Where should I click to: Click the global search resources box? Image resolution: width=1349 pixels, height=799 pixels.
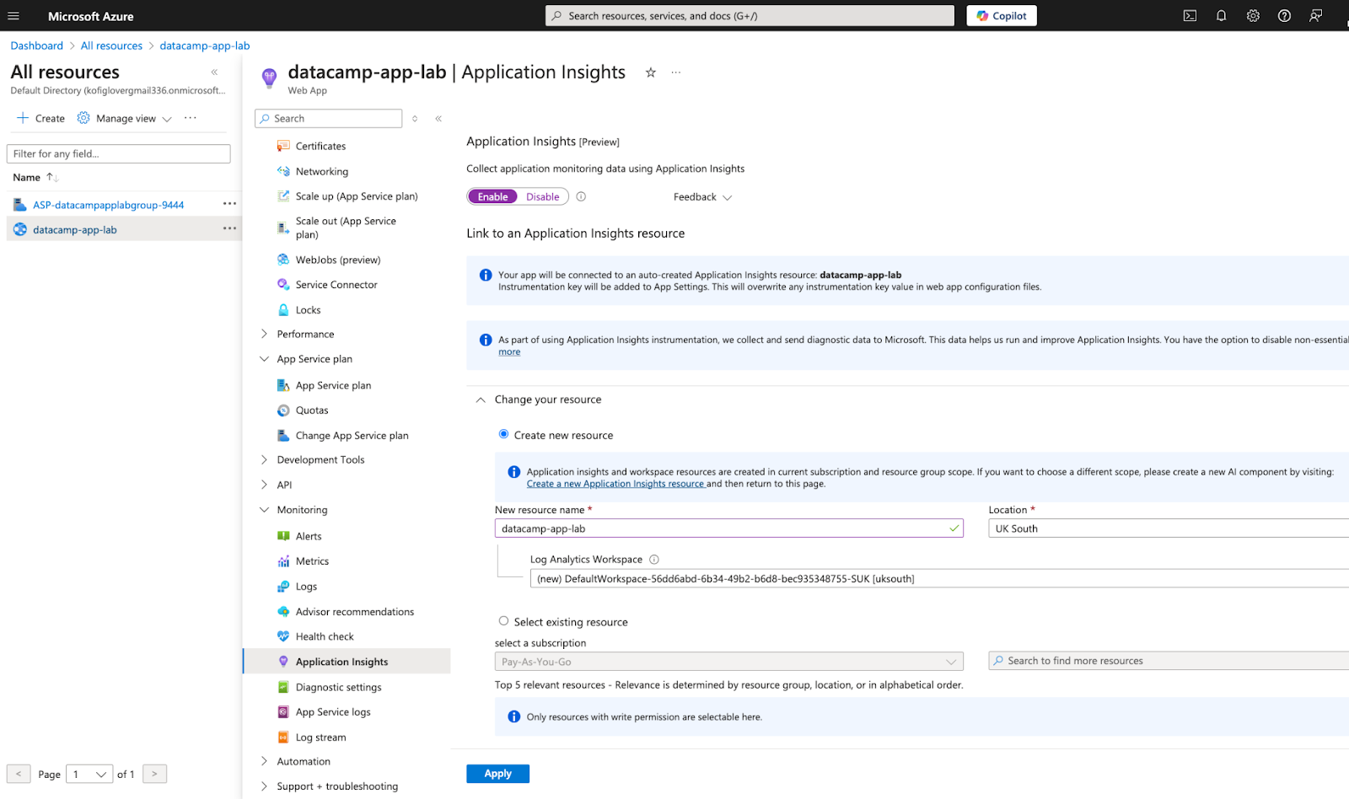tap(750, 16)
